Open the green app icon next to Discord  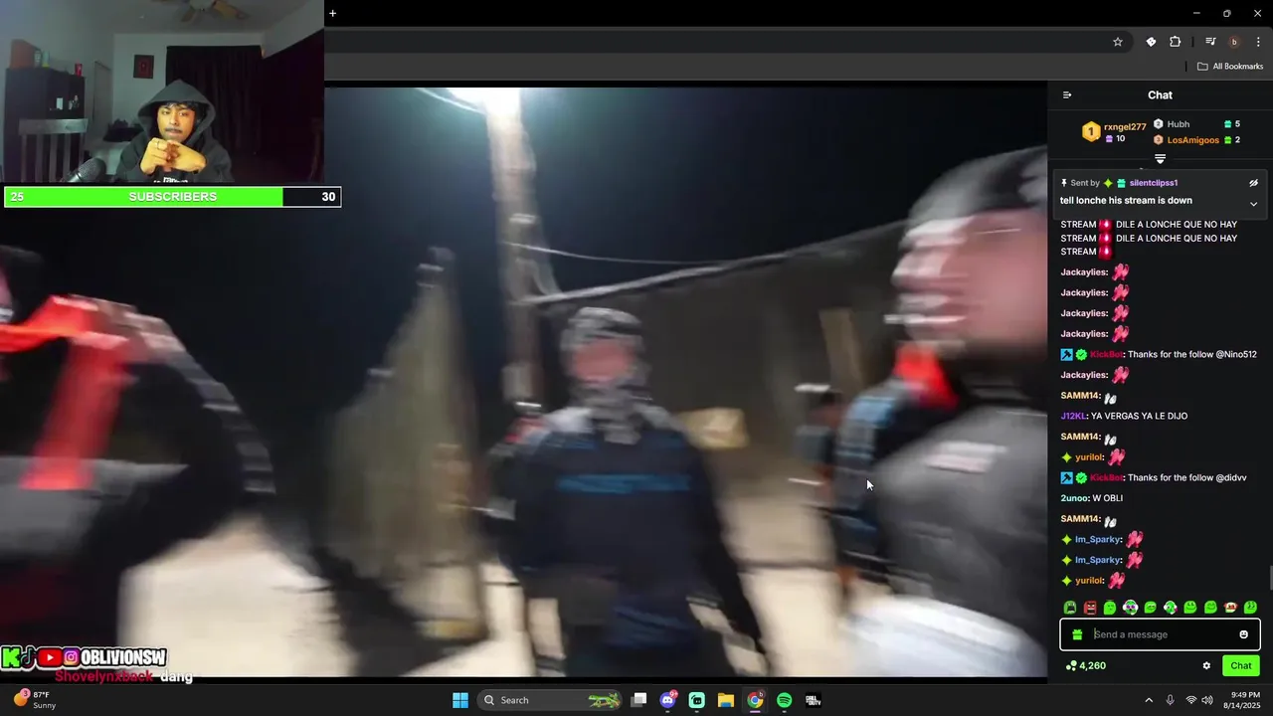pos(697,700)
